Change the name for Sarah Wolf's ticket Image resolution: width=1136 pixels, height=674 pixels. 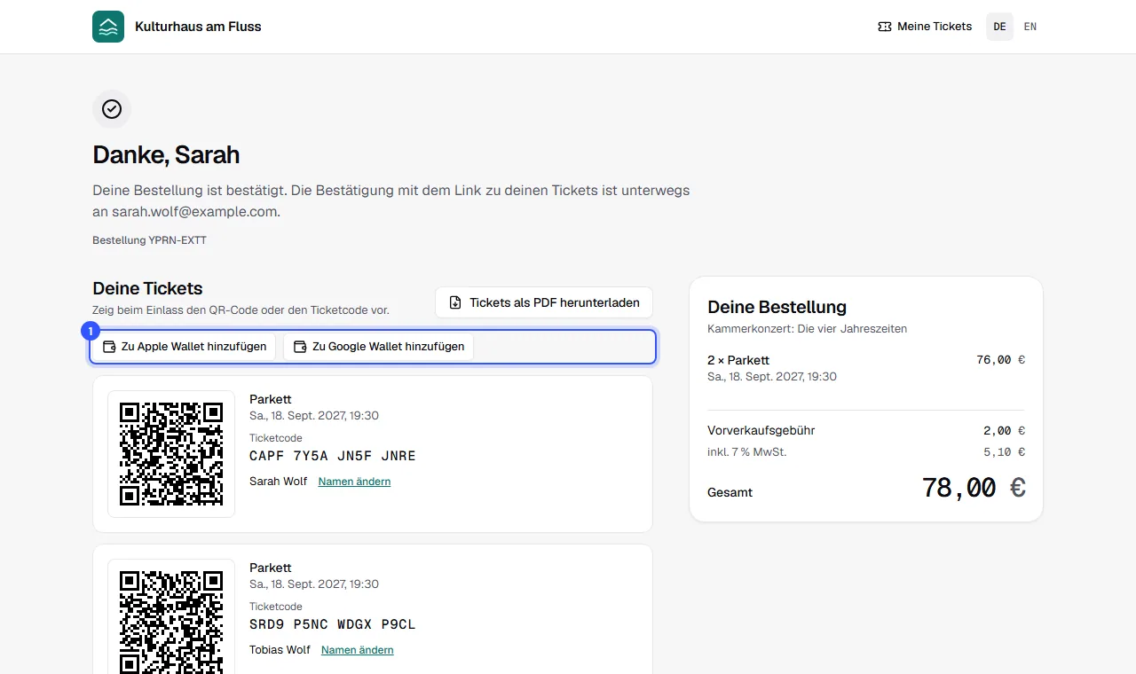354,482
